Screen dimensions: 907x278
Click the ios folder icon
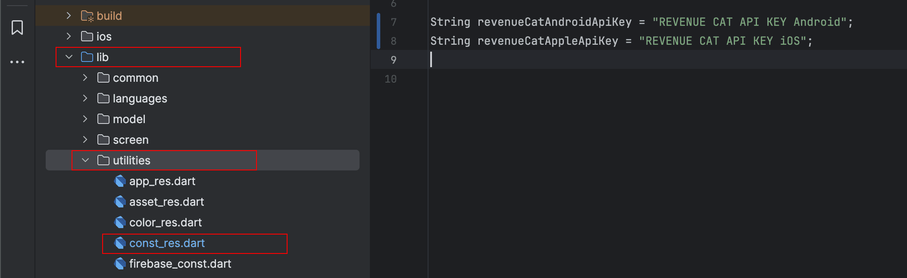[x=87, y=37]
